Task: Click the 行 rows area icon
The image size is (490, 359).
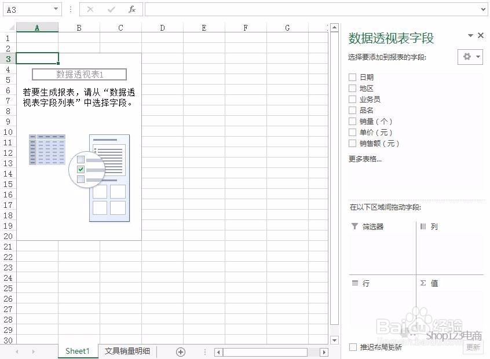Action: point(355,283)
